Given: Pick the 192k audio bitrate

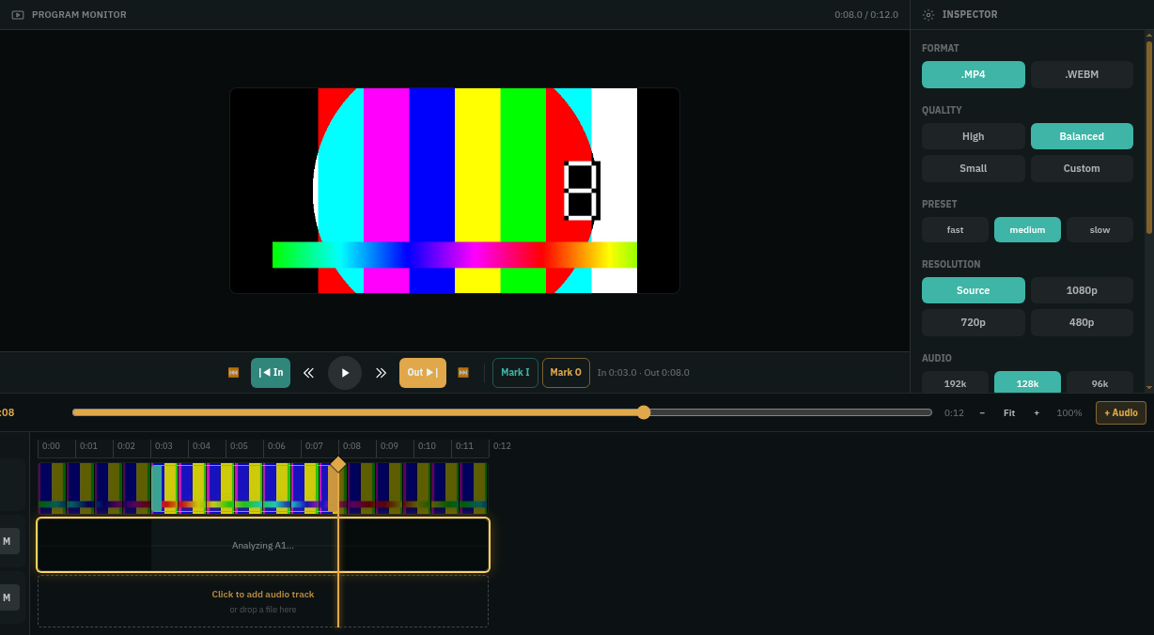Looking at the screenshot, I should click(x=955, y=382).
